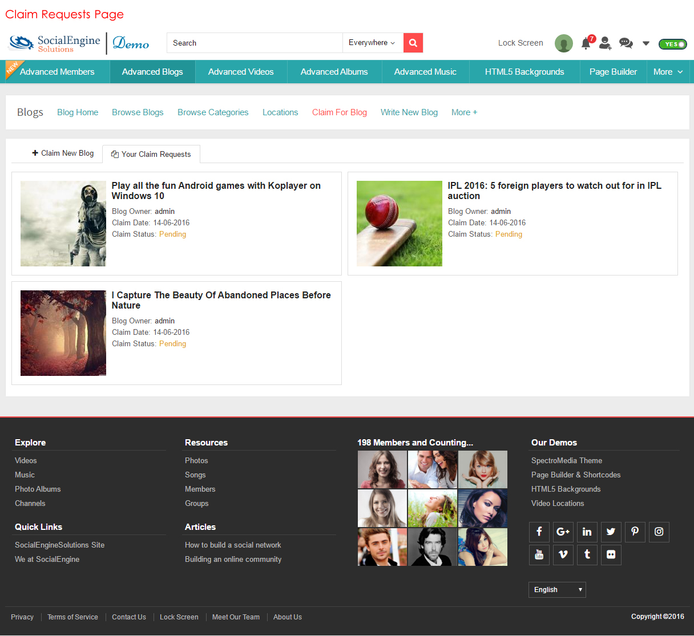Click the Lock Screen link in the header
The image size is (694, 636).
click(x=520, y=43)
